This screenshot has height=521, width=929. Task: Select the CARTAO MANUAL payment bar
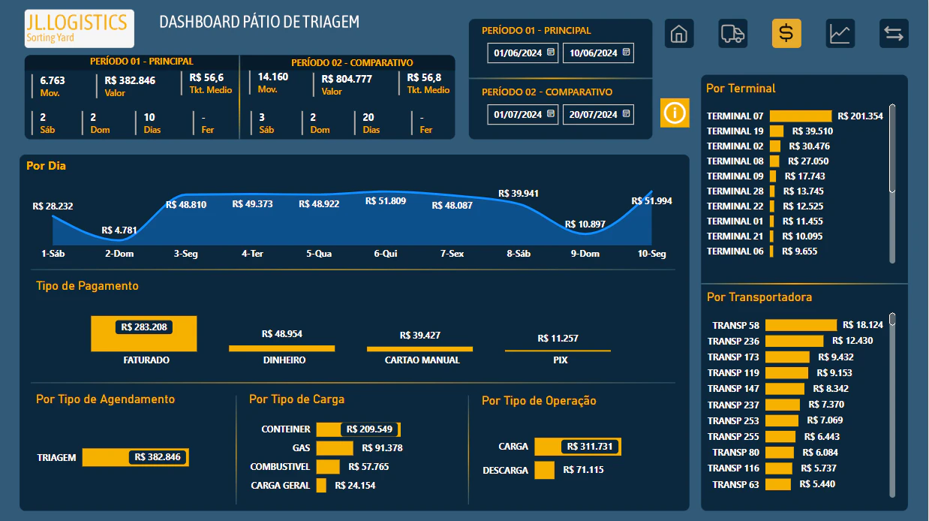pos(420,349)
